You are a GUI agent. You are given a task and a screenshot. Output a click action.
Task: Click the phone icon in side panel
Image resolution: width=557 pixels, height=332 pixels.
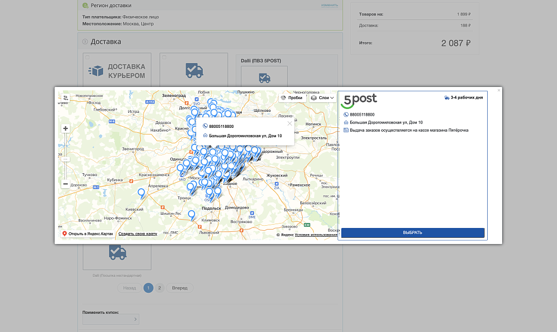point(346,115)
